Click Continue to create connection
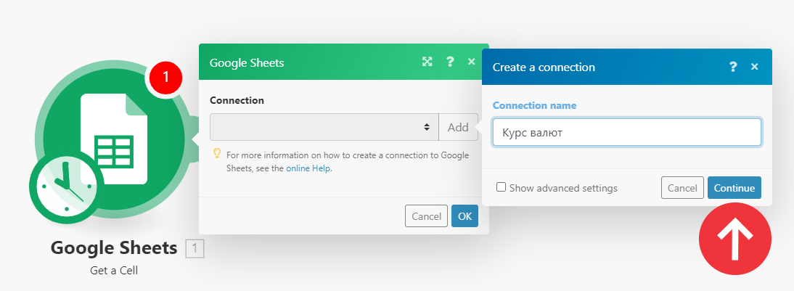Image resolution: width=794 pixels, height=291 pixels. [x=734, y=188]
